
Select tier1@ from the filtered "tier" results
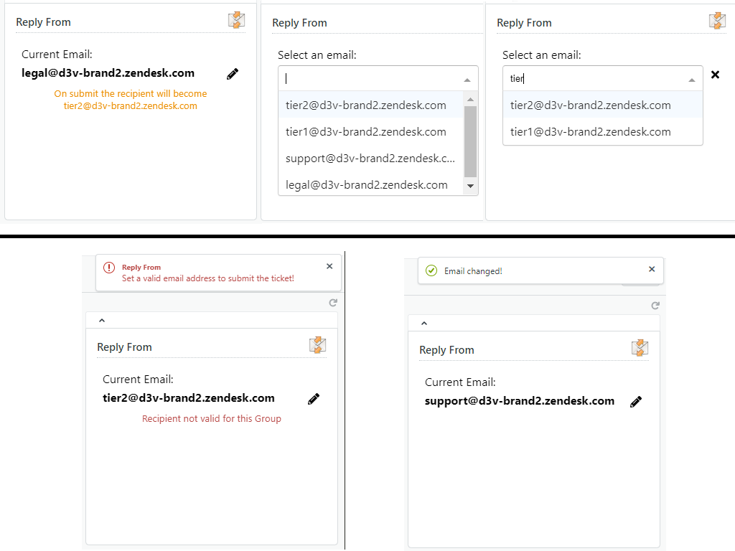click(591, 132)
